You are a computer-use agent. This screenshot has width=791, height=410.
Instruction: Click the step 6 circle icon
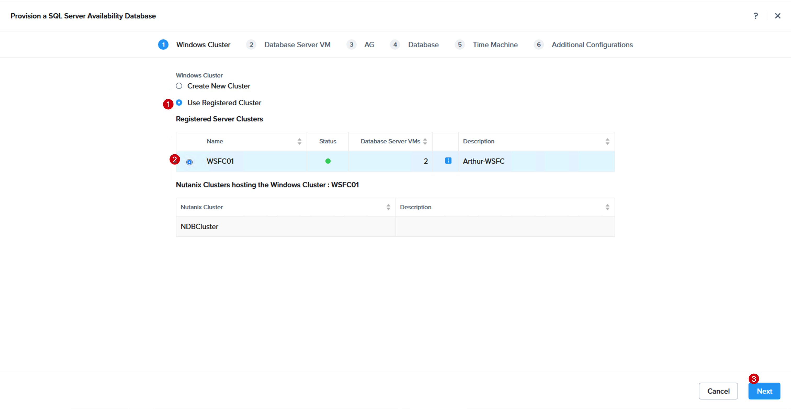click(538, 44)
